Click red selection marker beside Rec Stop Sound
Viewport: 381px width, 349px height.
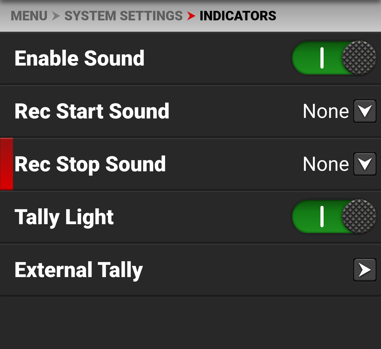(7, 164)
